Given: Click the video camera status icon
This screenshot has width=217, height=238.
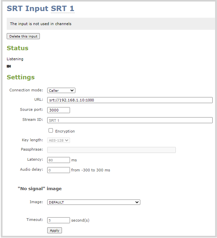Looking at the screenshot, I should point(9,66).
